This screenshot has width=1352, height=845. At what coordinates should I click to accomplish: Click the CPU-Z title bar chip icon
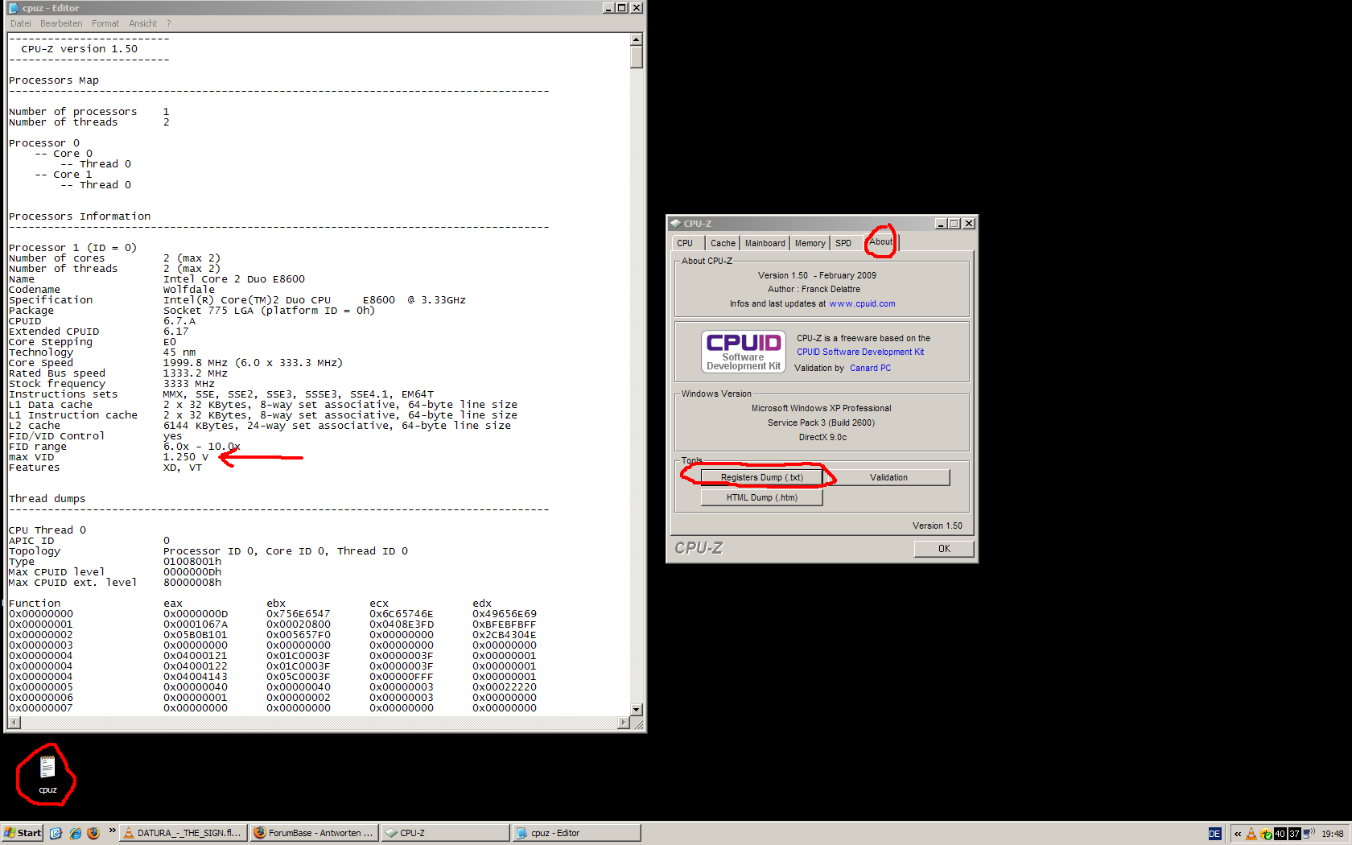pos(676,224)
